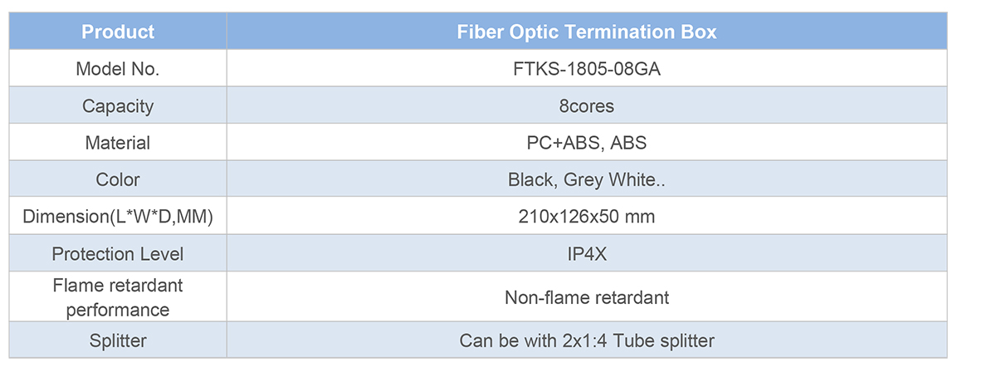Select the Splitter label cell
This screenshot has width=996, height=372.
pos(118,340)
